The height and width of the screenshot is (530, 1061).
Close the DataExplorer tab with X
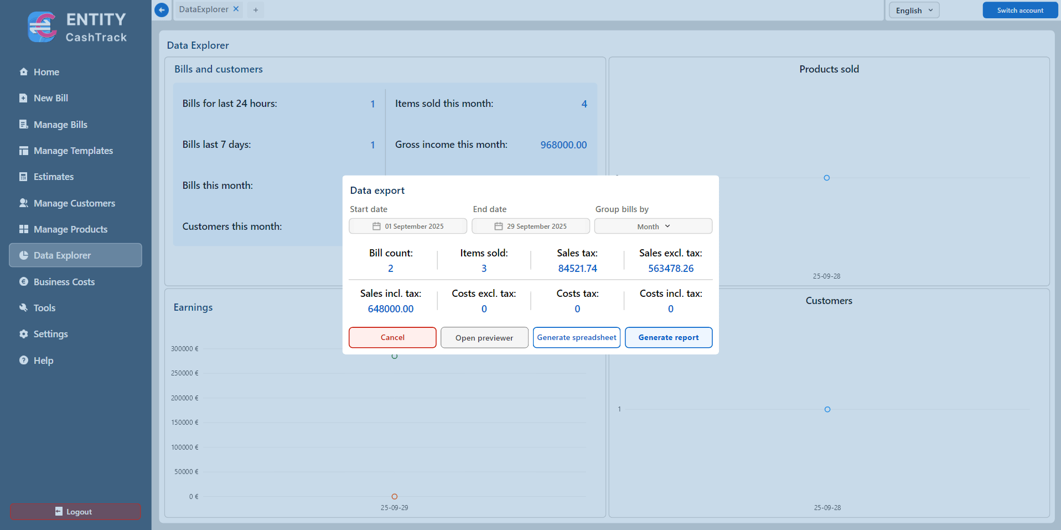[x=236, y=9]
